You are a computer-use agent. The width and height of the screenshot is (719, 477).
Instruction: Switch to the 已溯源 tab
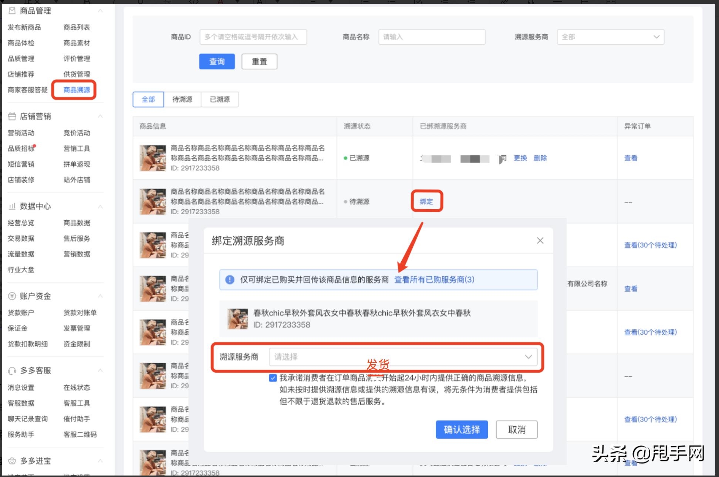coord(220,99)
